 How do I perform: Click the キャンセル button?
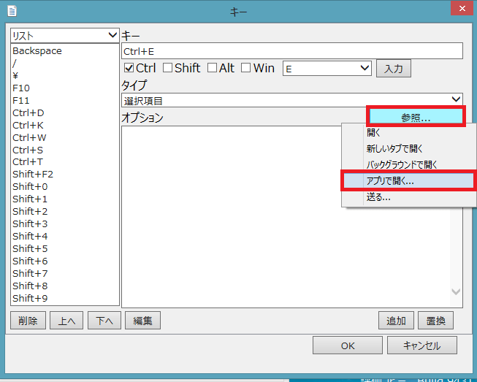point(421,345)
